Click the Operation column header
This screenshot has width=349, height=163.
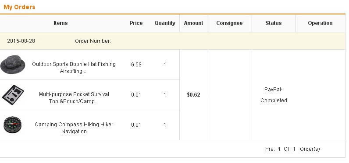click(x=320, y=23)
